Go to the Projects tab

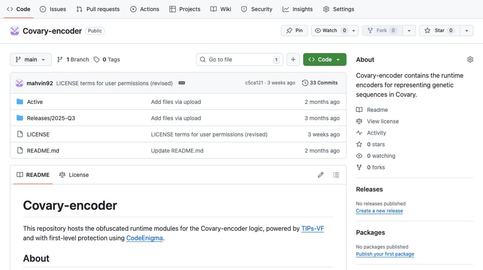point(185,9)
